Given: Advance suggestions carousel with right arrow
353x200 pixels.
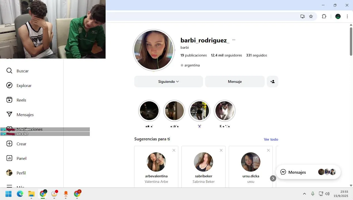Looking at the screenshot, I should pos(273,178).
